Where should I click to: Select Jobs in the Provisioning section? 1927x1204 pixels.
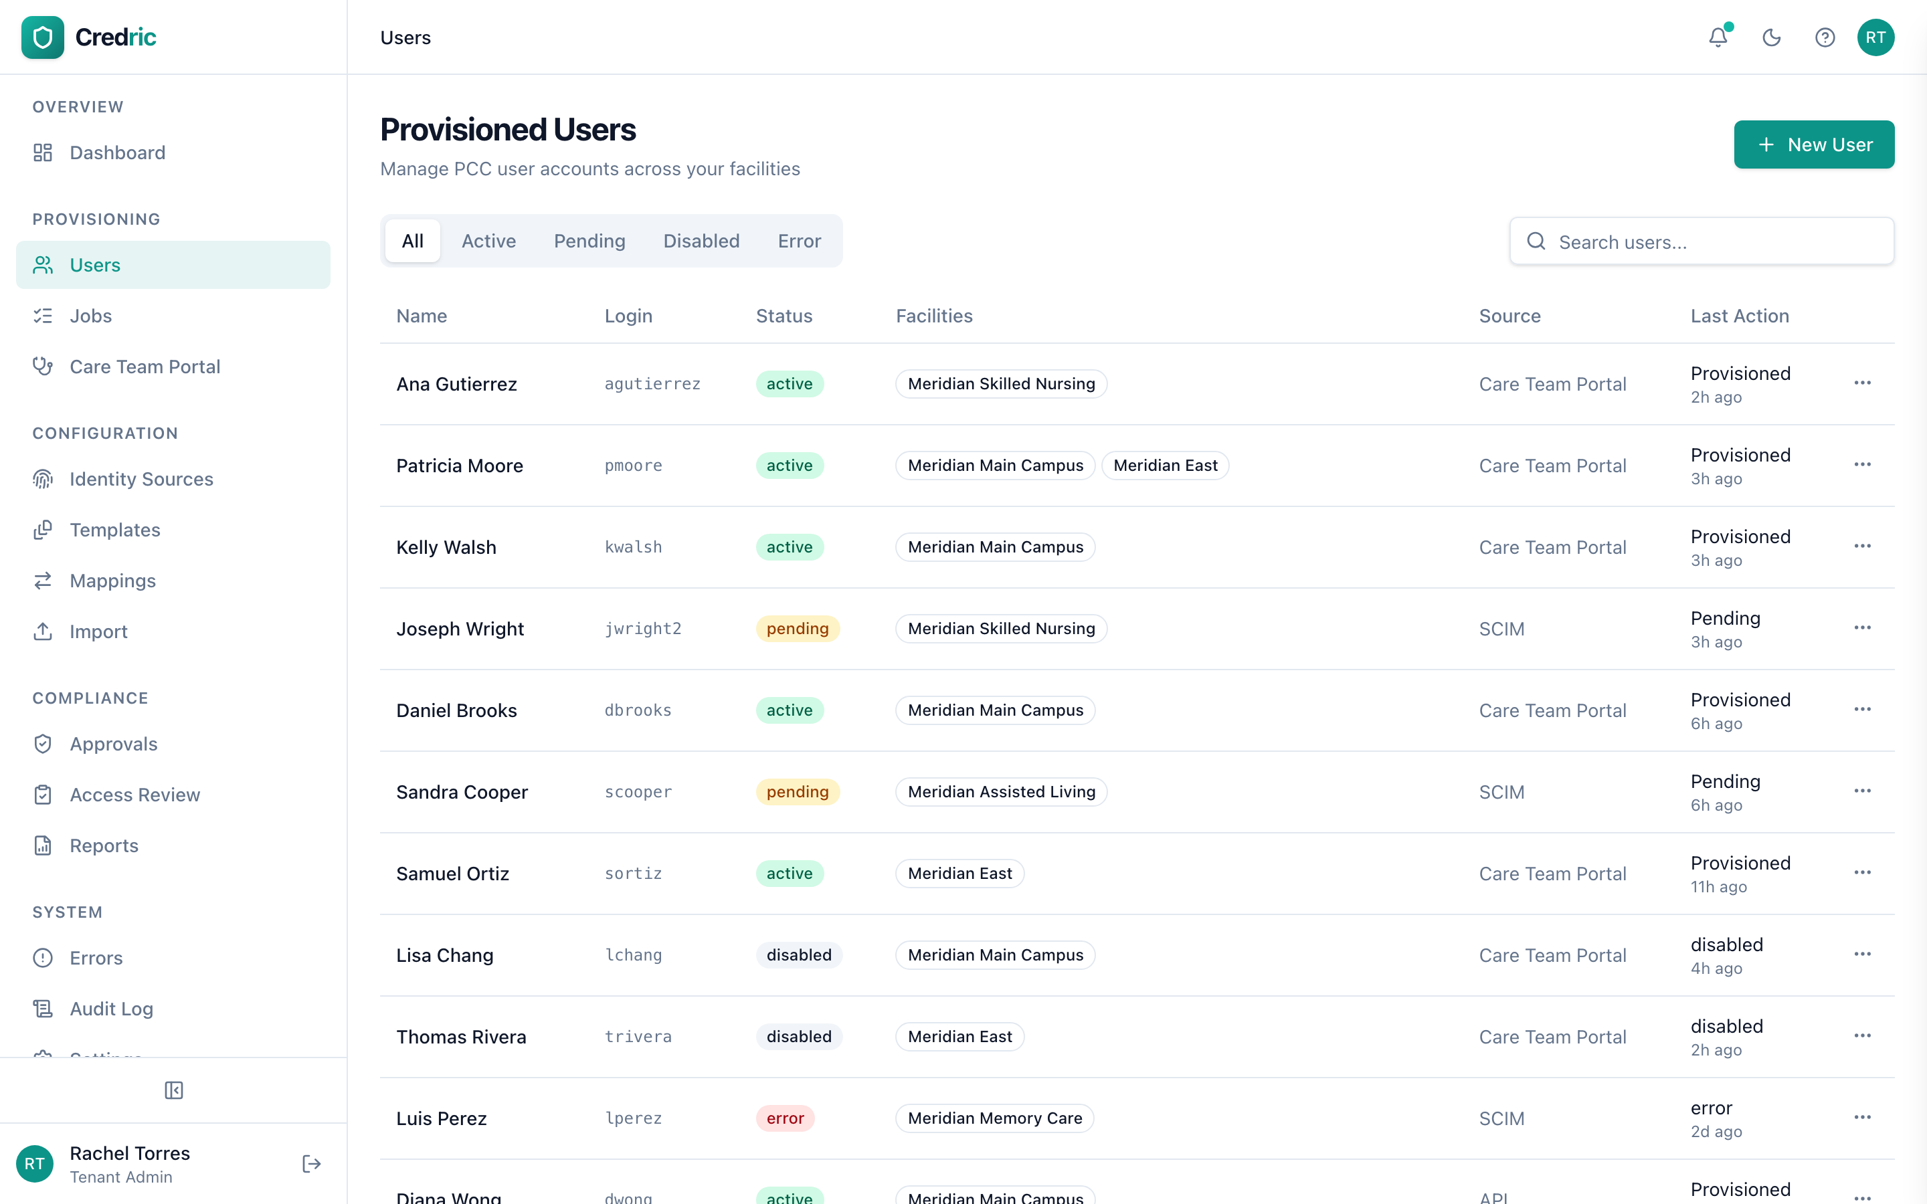91,315
